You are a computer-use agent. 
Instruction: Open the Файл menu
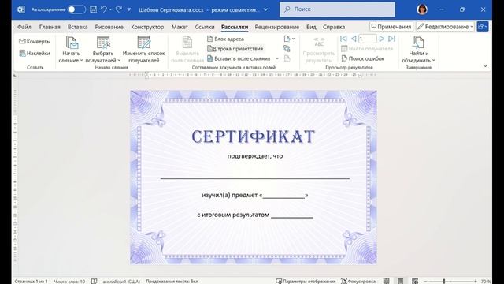tap(24, 27)
